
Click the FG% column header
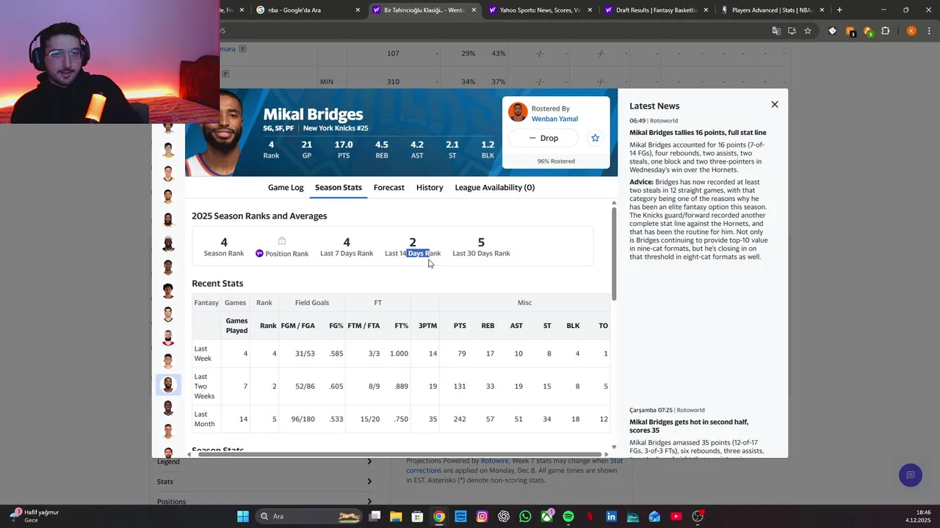(336, 326)
